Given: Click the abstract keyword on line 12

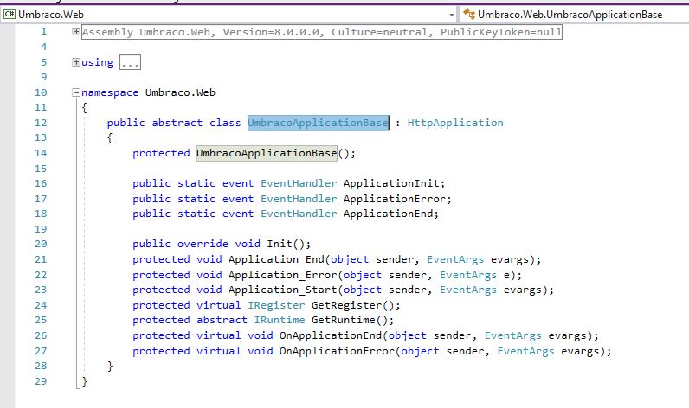Looking at the screenshot, I should point(177,123).
